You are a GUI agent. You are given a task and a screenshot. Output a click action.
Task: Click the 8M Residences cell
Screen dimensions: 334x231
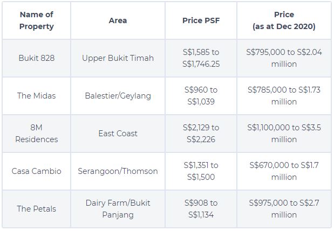click(37, 134)
